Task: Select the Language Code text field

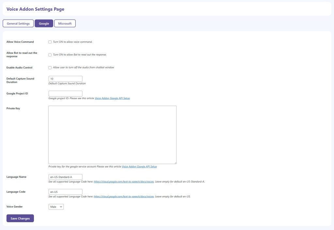Action: point(65,192)
